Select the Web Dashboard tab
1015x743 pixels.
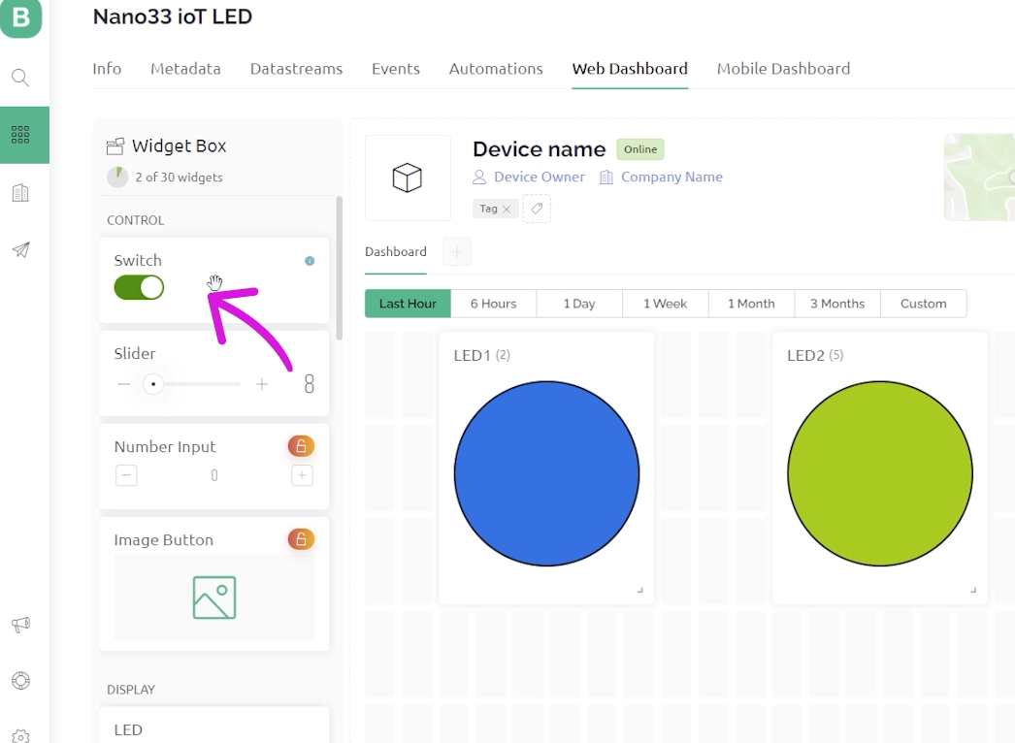click(630, 69)
